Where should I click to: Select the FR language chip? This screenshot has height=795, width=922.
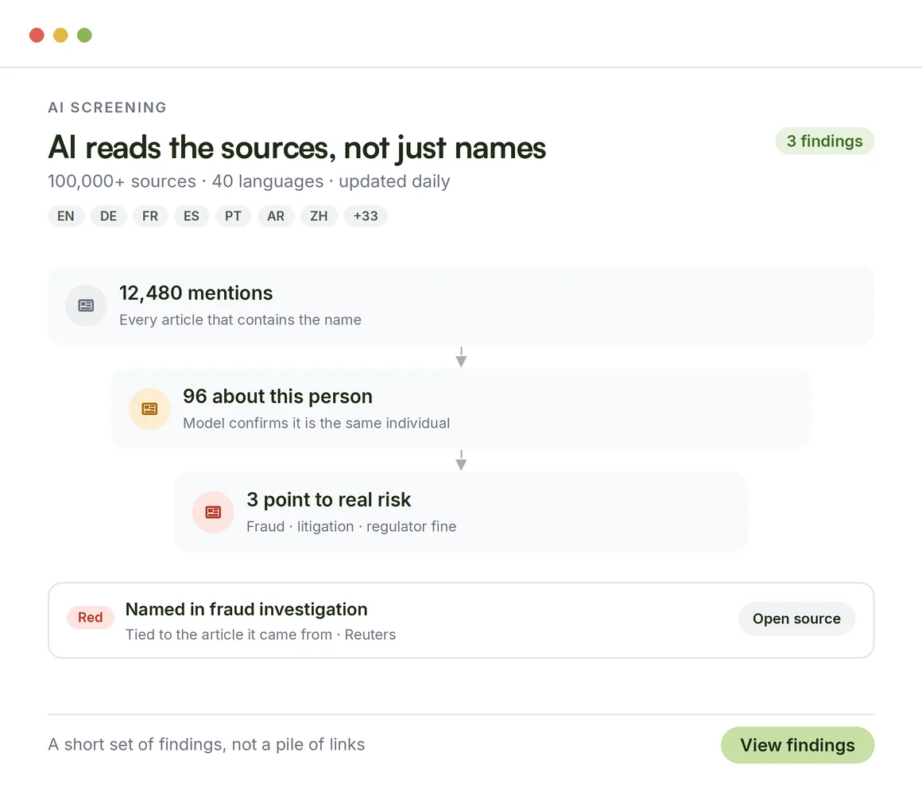pos(150,215)
